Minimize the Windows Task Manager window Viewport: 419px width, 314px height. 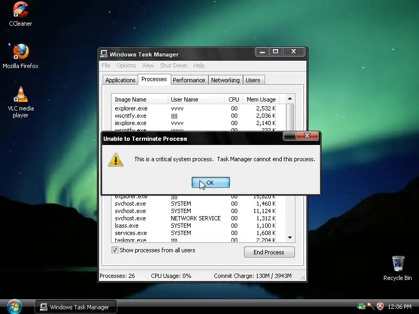pyautogui.click(x=262, y=51)
